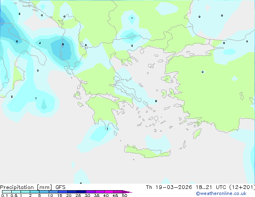The height and width of the screenshot is (197, 255).
Task: Click the island of Rhodes on the map
Action: pyautogui.click(x=197, y=133)
